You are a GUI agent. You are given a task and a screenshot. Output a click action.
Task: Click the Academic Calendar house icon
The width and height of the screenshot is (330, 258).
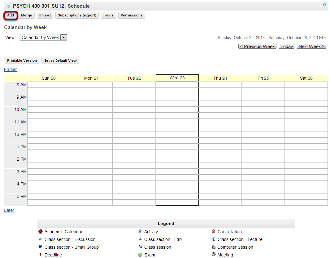click(x=41, y=231)
